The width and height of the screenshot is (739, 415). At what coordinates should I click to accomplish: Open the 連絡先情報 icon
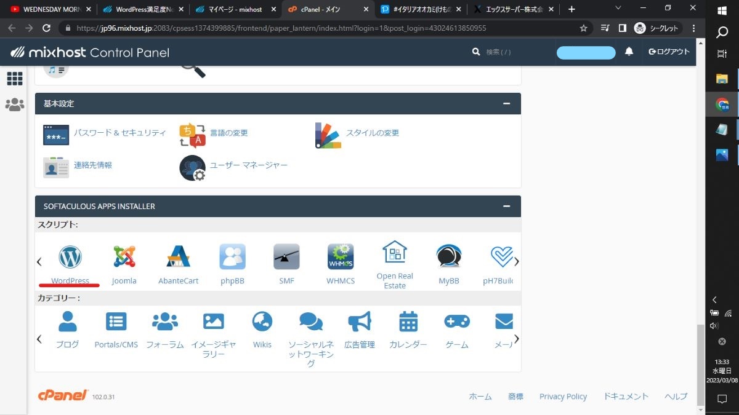click(56, 167)
